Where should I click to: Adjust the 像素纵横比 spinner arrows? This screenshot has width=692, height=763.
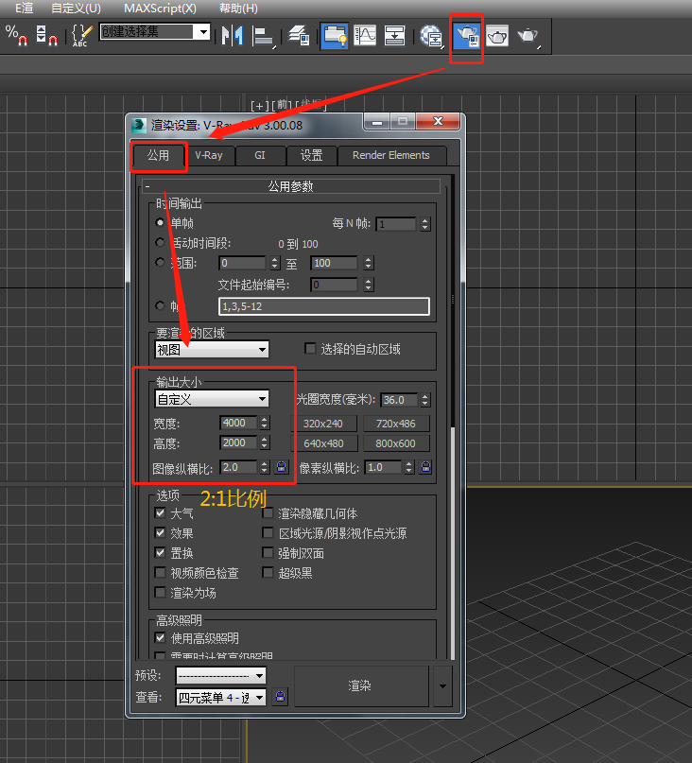[x=408, y=467]
